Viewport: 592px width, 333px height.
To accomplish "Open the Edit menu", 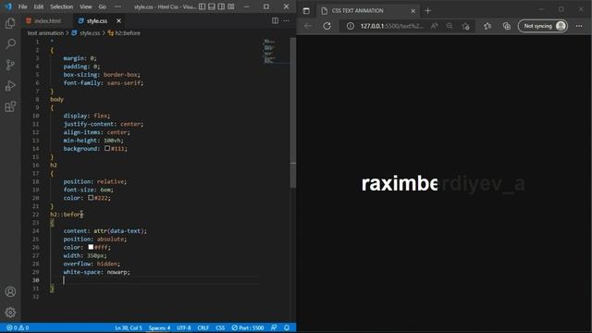I will [x=38, y=6].
